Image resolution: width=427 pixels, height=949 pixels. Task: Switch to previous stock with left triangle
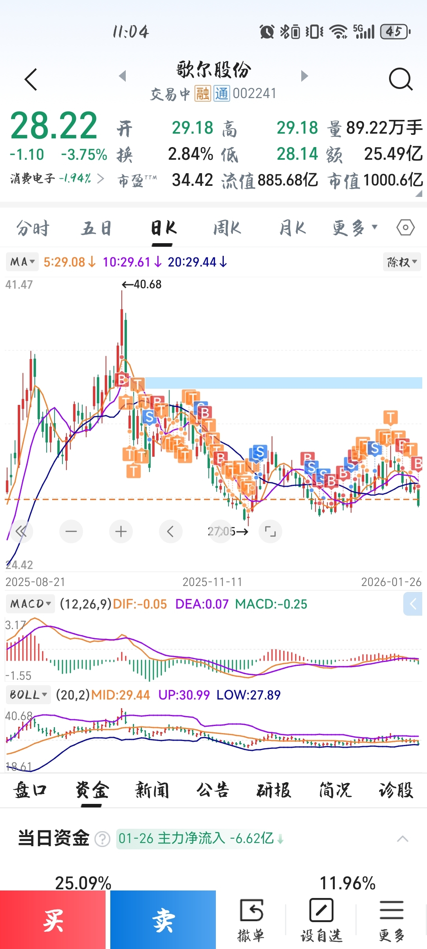123,76
